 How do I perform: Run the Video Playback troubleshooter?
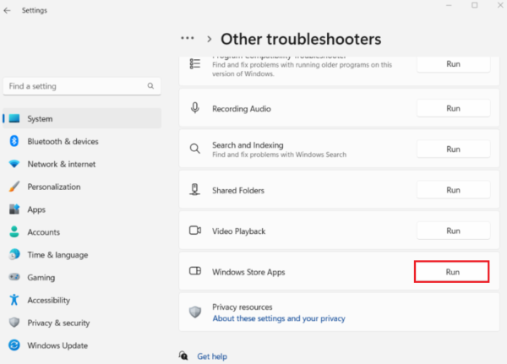click(453, 231)
